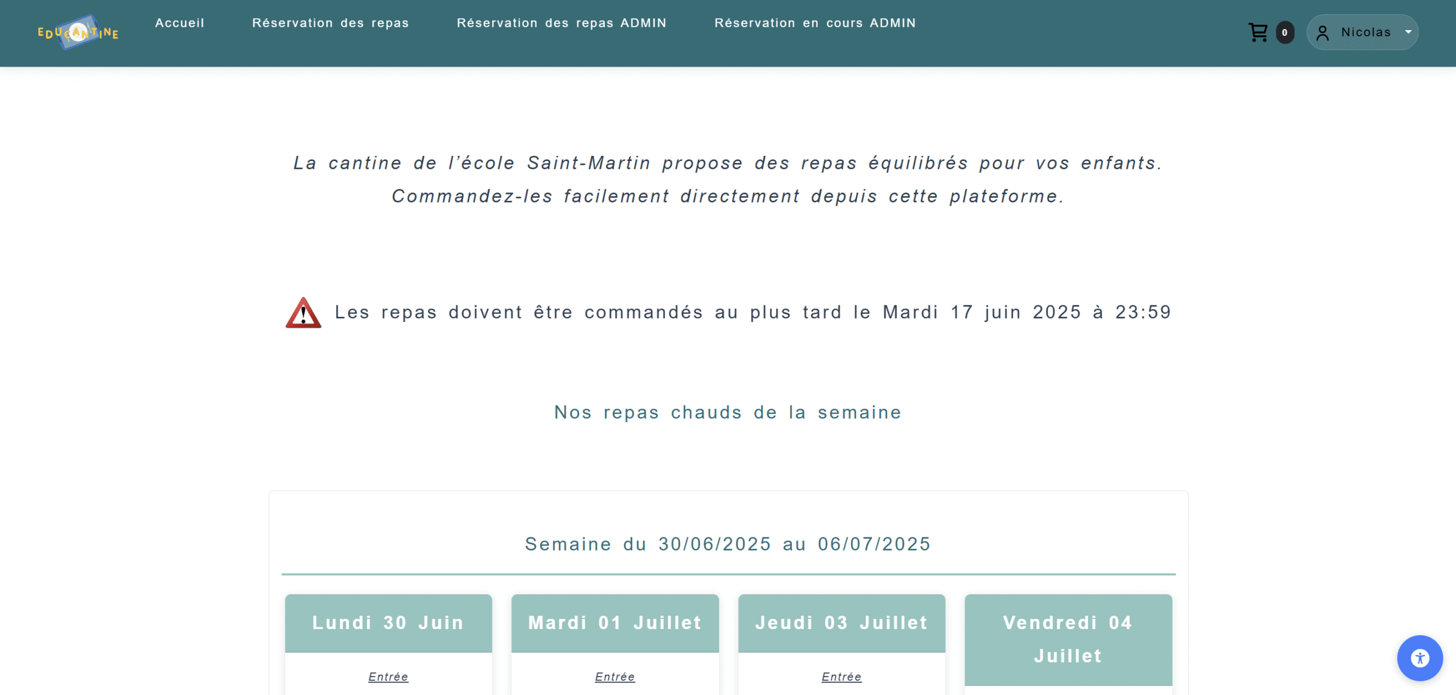1456x695 pixels.
Task: Open Réservation des repas menu item
Action: [x=330, y=23]
